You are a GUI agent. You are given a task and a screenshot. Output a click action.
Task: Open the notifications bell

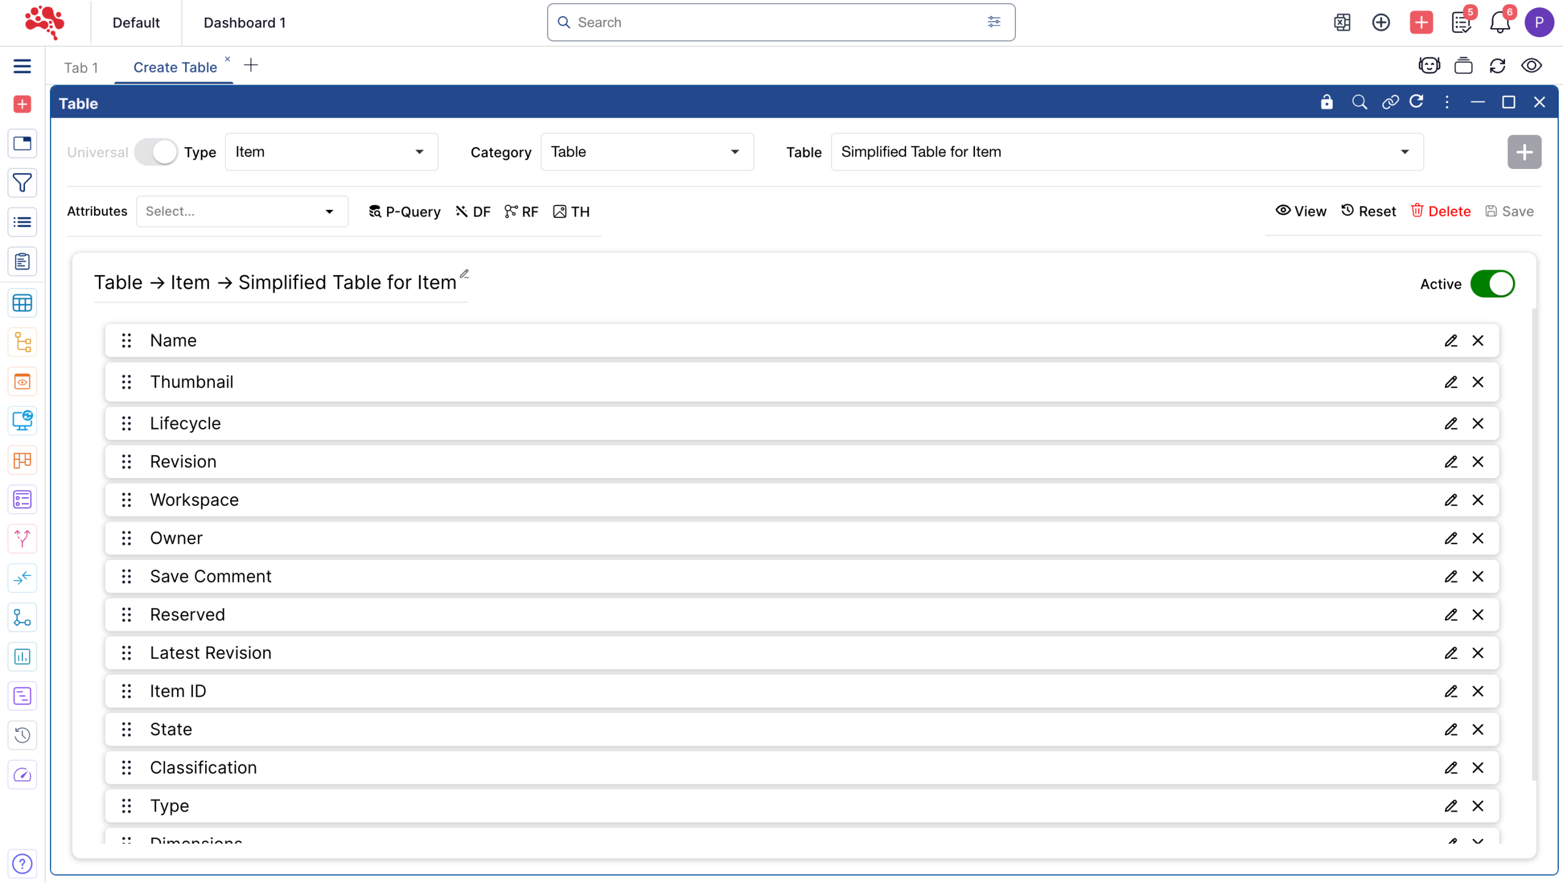click(x=1500, y=23)
